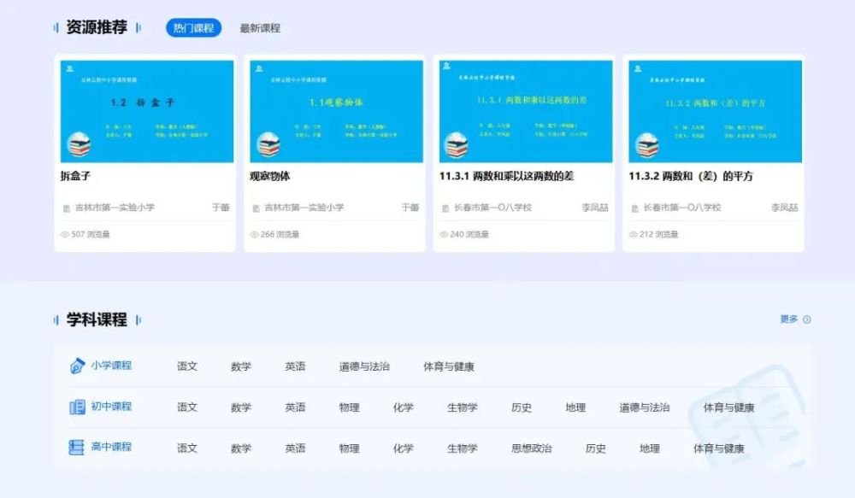Select the 热门课程 tab

tap(193, 28)
